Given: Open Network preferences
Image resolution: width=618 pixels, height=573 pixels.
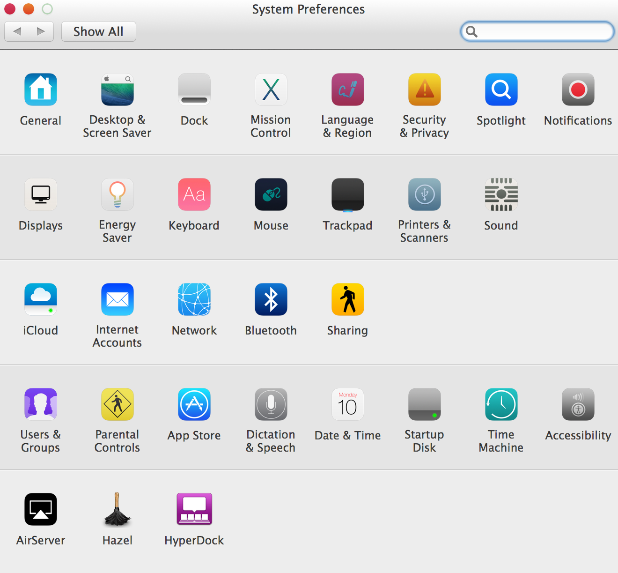Looking at the screenshot, I should (194, 299).
